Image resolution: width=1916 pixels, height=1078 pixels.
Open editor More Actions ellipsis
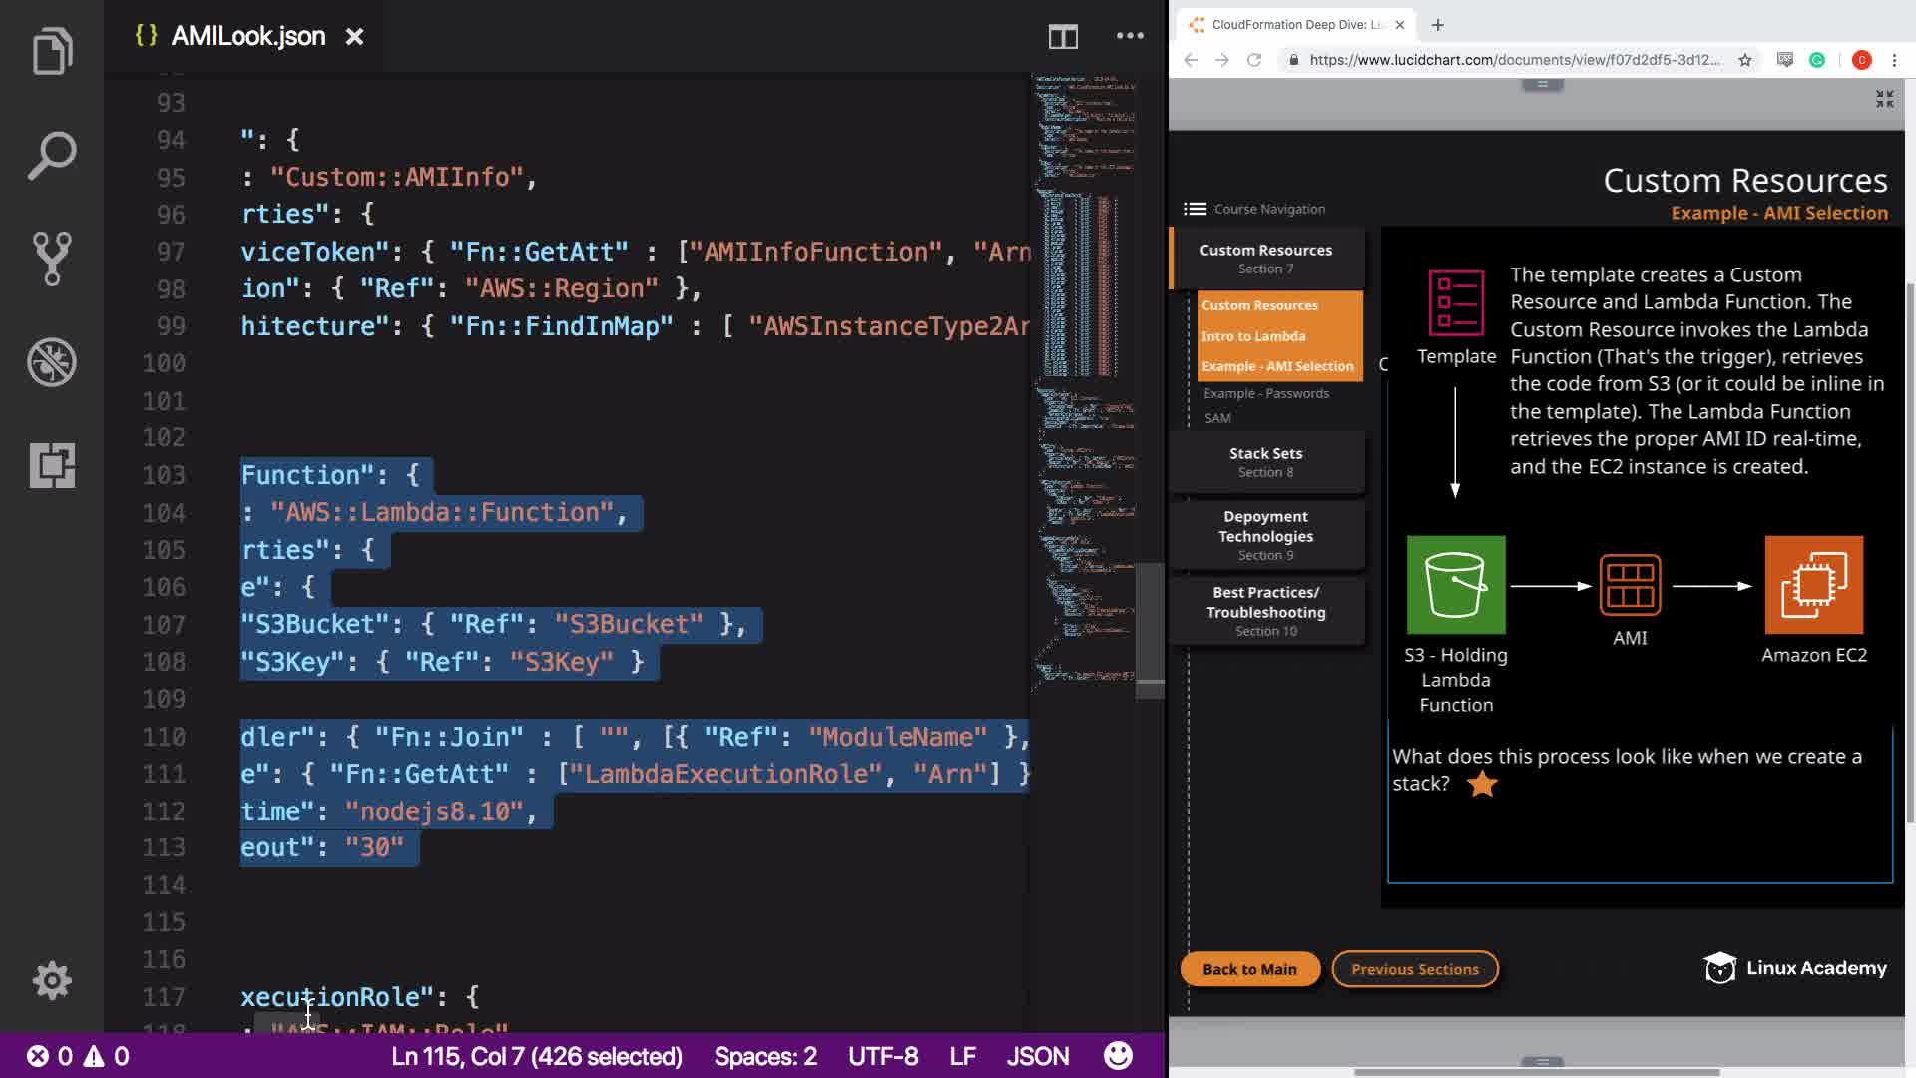coord(1130,37)
